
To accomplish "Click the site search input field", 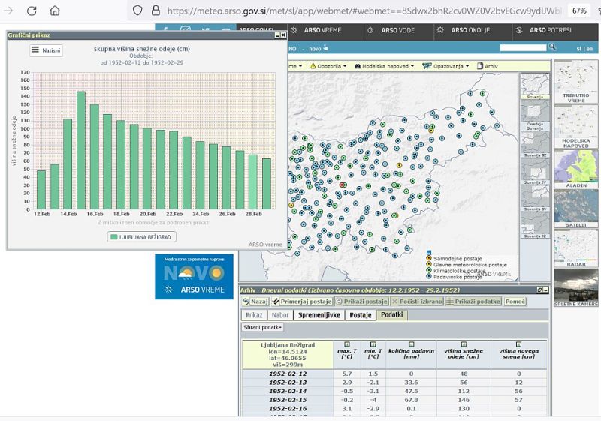I will pyautogui.click(x=523, y=47).
